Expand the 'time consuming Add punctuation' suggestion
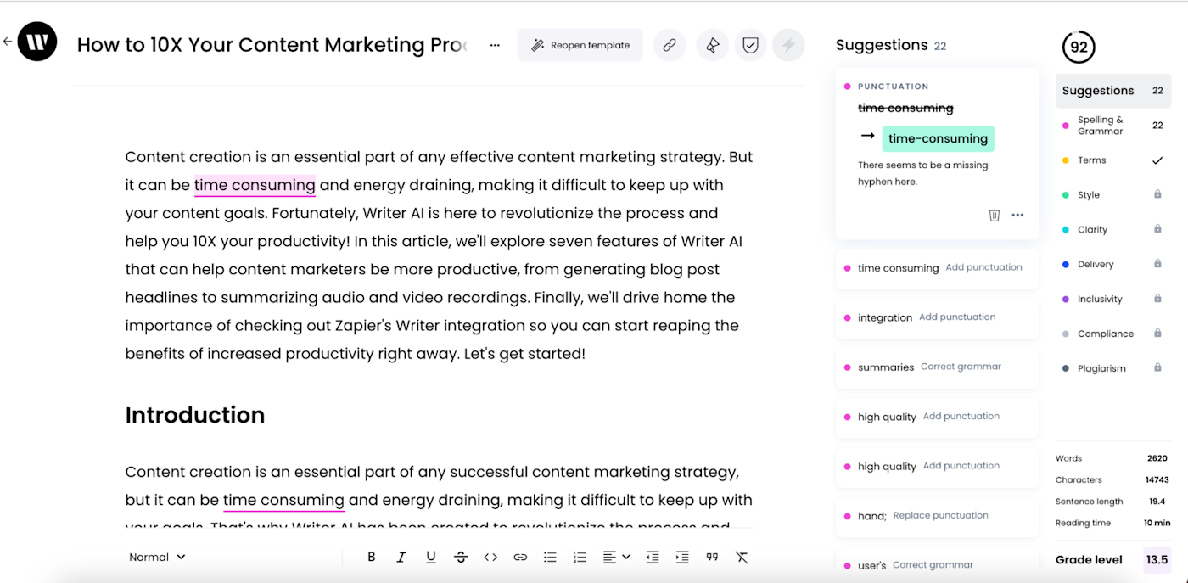This screenshot has width=1188, height=583. coord(937,268)
